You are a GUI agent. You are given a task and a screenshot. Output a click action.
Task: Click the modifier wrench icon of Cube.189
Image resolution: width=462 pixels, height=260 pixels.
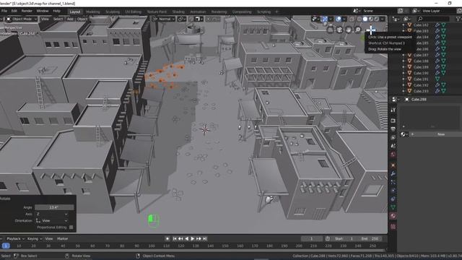point(437,67)
